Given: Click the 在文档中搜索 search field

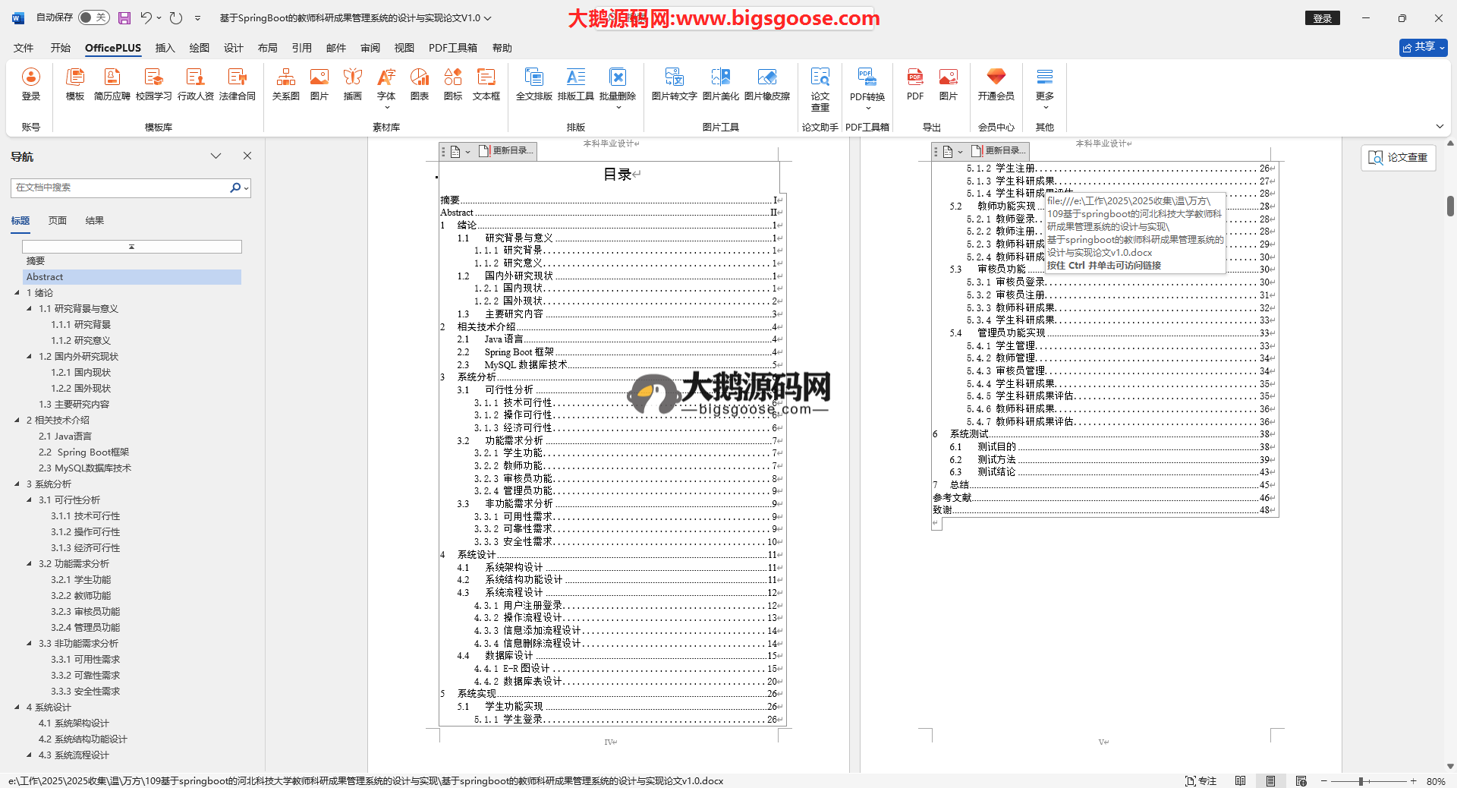Looking at the screenshot, I should (120, 188).
